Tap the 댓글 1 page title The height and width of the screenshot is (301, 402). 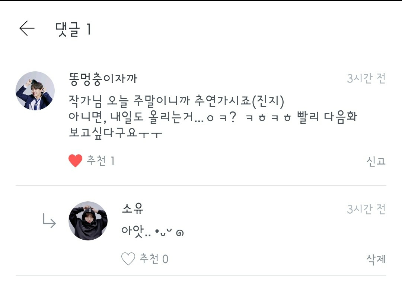pyautogui.click(x=73, y=29)
